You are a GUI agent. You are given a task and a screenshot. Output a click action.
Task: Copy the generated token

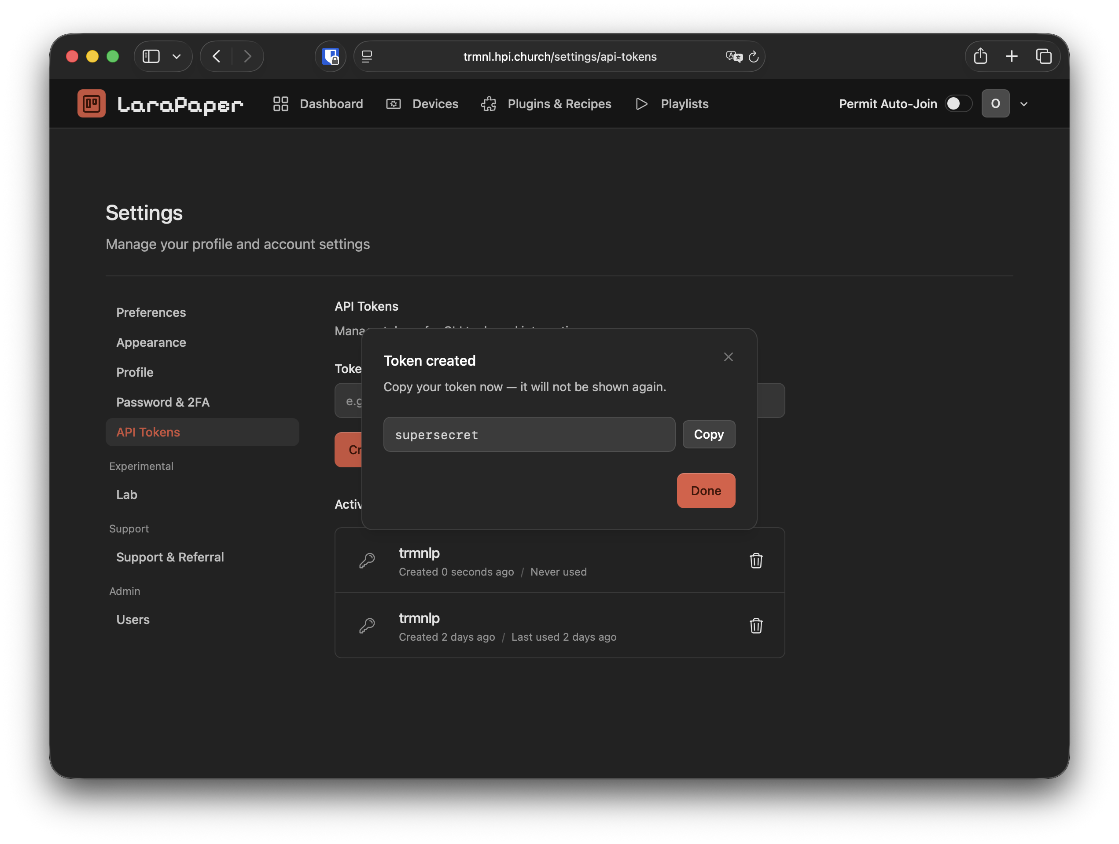pos(709,434)
